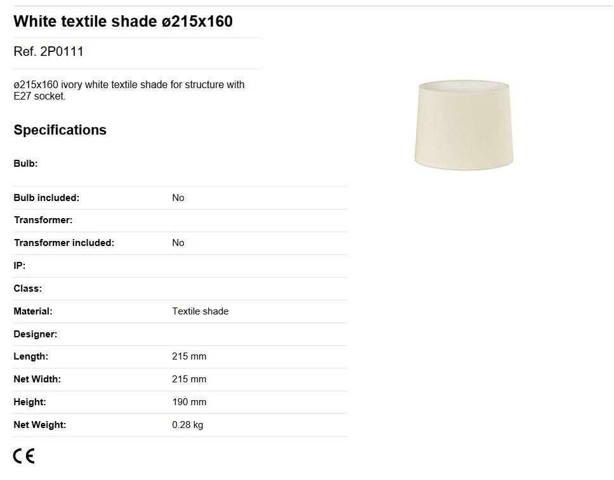Click the Transformer row label
Viewport: 614px width, 480px height.
43,220
